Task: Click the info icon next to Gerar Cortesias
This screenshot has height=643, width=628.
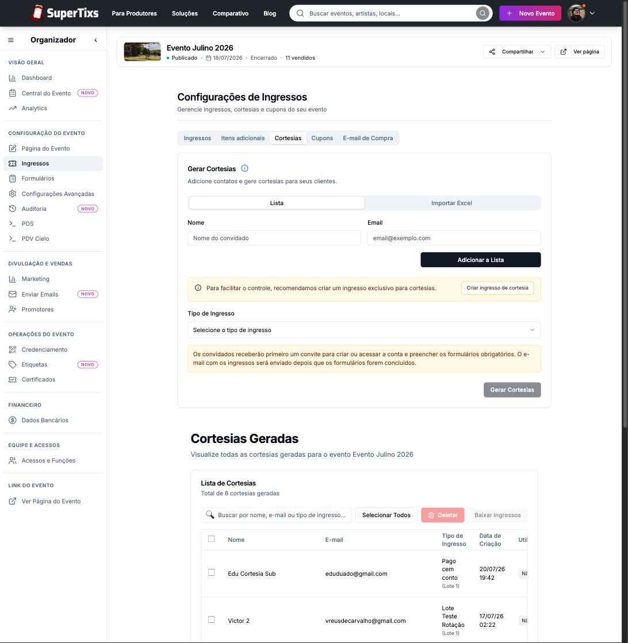Action: click(244, 168)
